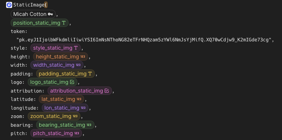
Task: Click the number icon in bearing_static_img chip
Action: coord(89,125)
